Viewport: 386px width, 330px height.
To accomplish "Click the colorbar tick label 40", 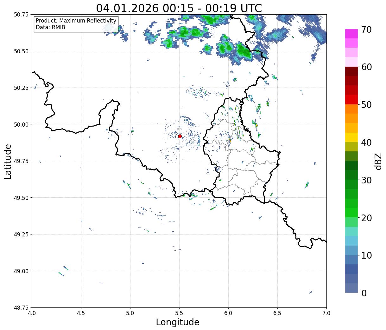I will 366,142.
